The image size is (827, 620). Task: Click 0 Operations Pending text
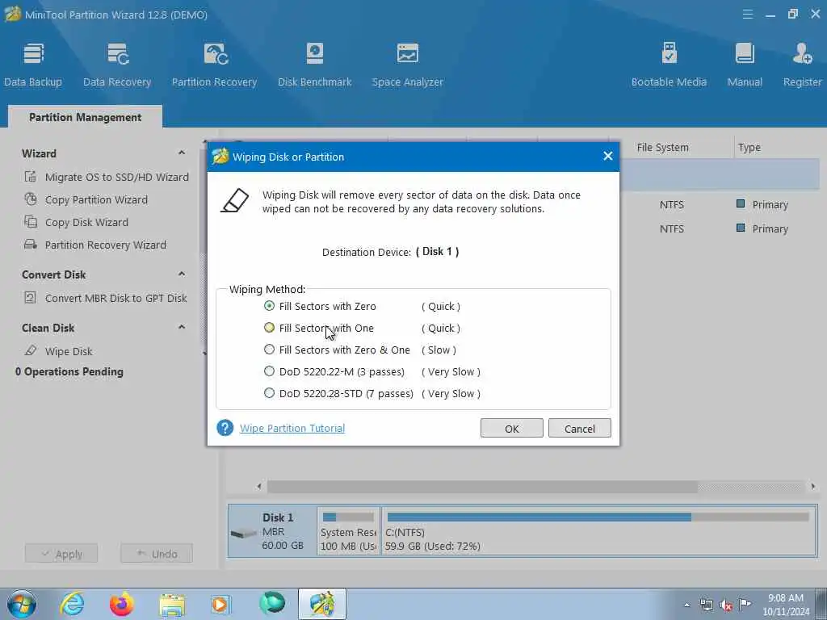[69, 371]
